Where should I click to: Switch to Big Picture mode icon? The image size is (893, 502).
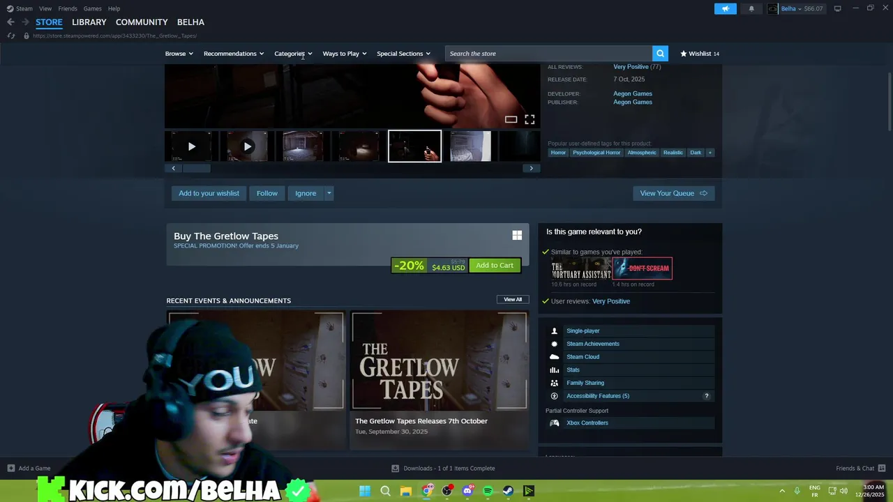point(837,8)
